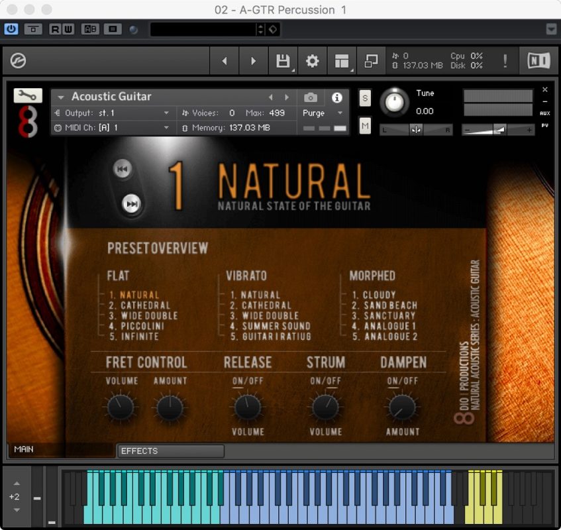Click the Tune knob
Image resolution: width=561 pixels, height=530 pixels.
pyautogui.click(x=394, y=102)
